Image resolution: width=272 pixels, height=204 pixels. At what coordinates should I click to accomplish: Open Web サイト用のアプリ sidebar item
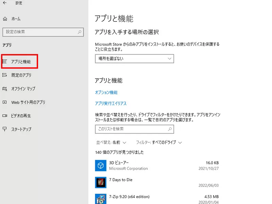pos(28,102)
